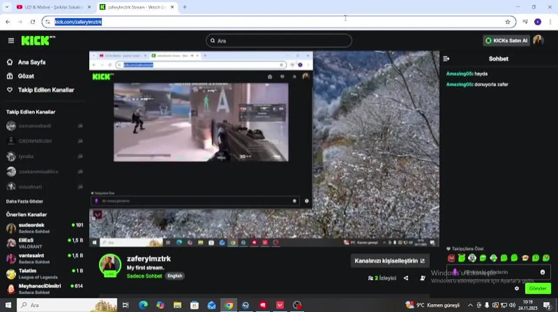Click the KICKs Satın Al button

tap(506, 41)
